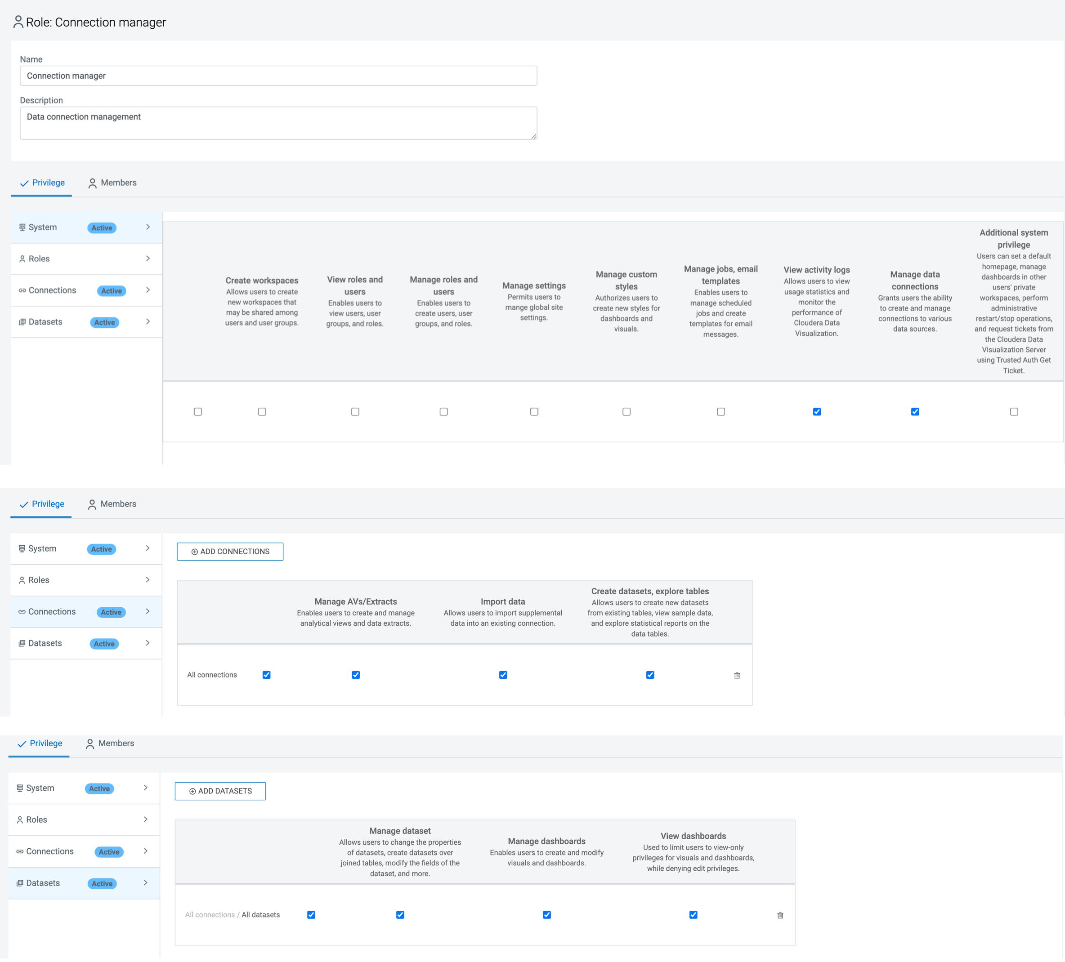Click System server icon in top sidebar
The image size is (1065, 962).
point(22,227)
